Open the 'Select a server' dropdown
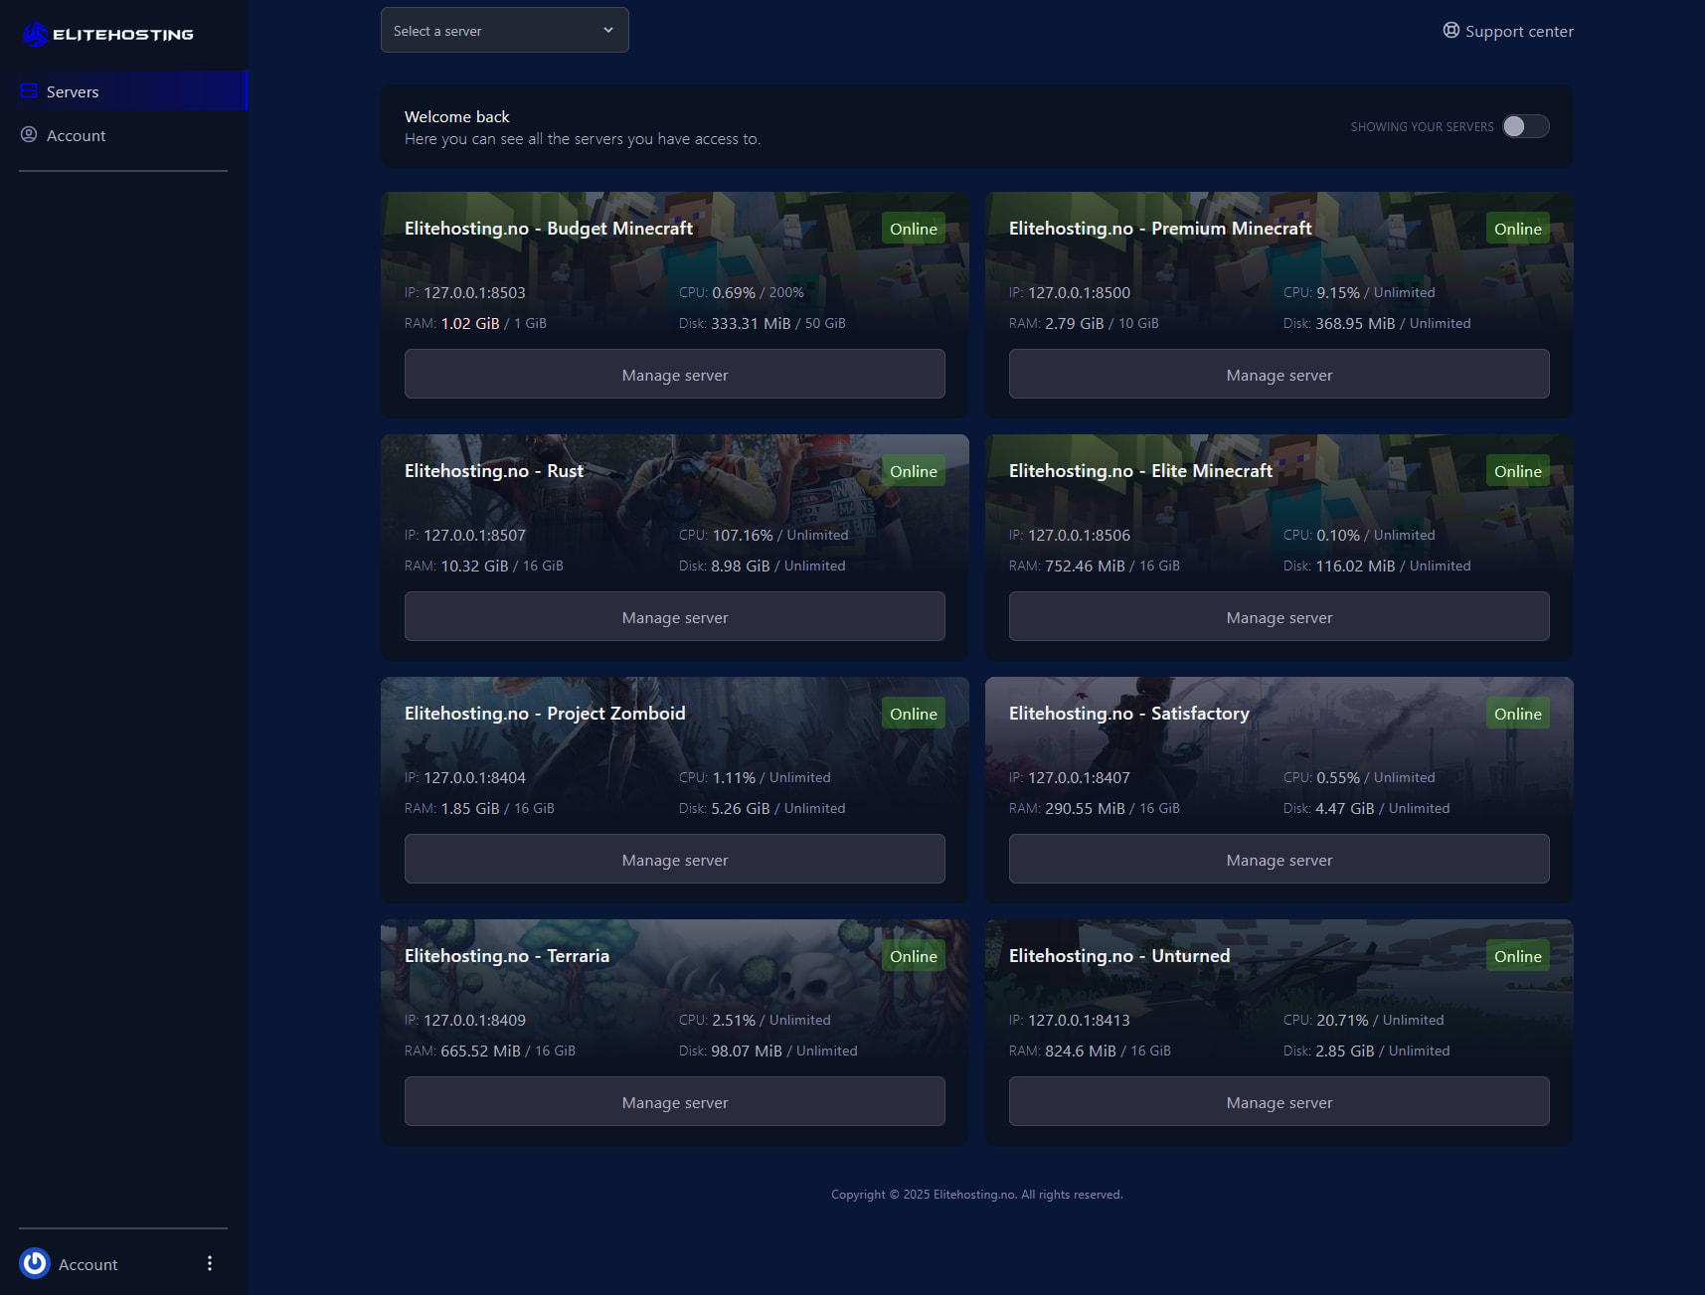 click(504, 30)
